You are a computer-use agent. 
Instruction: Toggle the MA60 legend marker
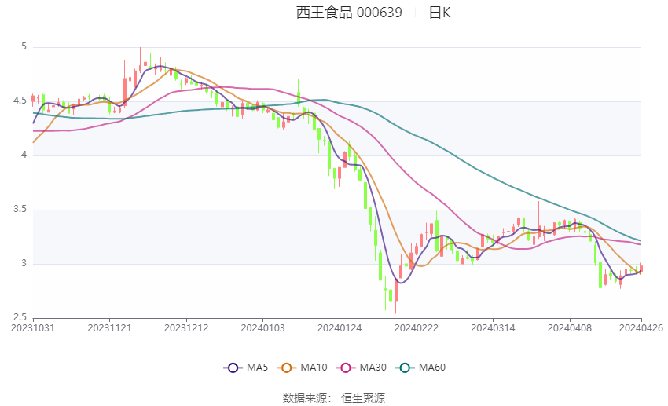pos(406,368)
